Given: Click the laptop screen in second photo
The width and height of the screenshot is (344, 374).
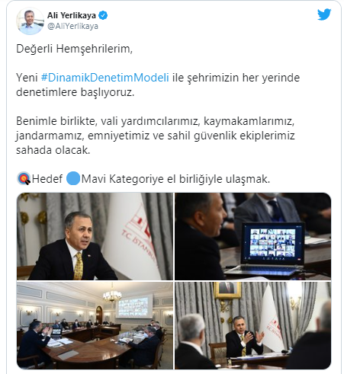Looking at the screenshot, I should [272, 243].
